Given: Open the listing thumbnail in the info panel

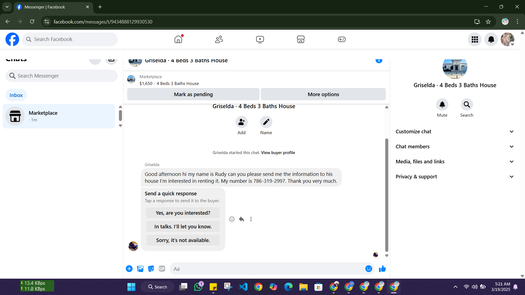Looking at the screenshot, I should click(x=455, y=68).
